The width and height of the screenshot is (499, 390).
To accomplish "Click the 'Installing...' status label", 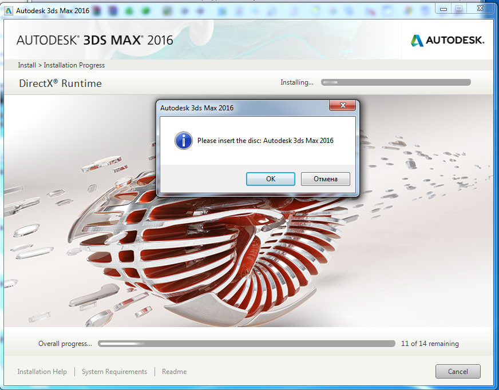I will point(297,82).
